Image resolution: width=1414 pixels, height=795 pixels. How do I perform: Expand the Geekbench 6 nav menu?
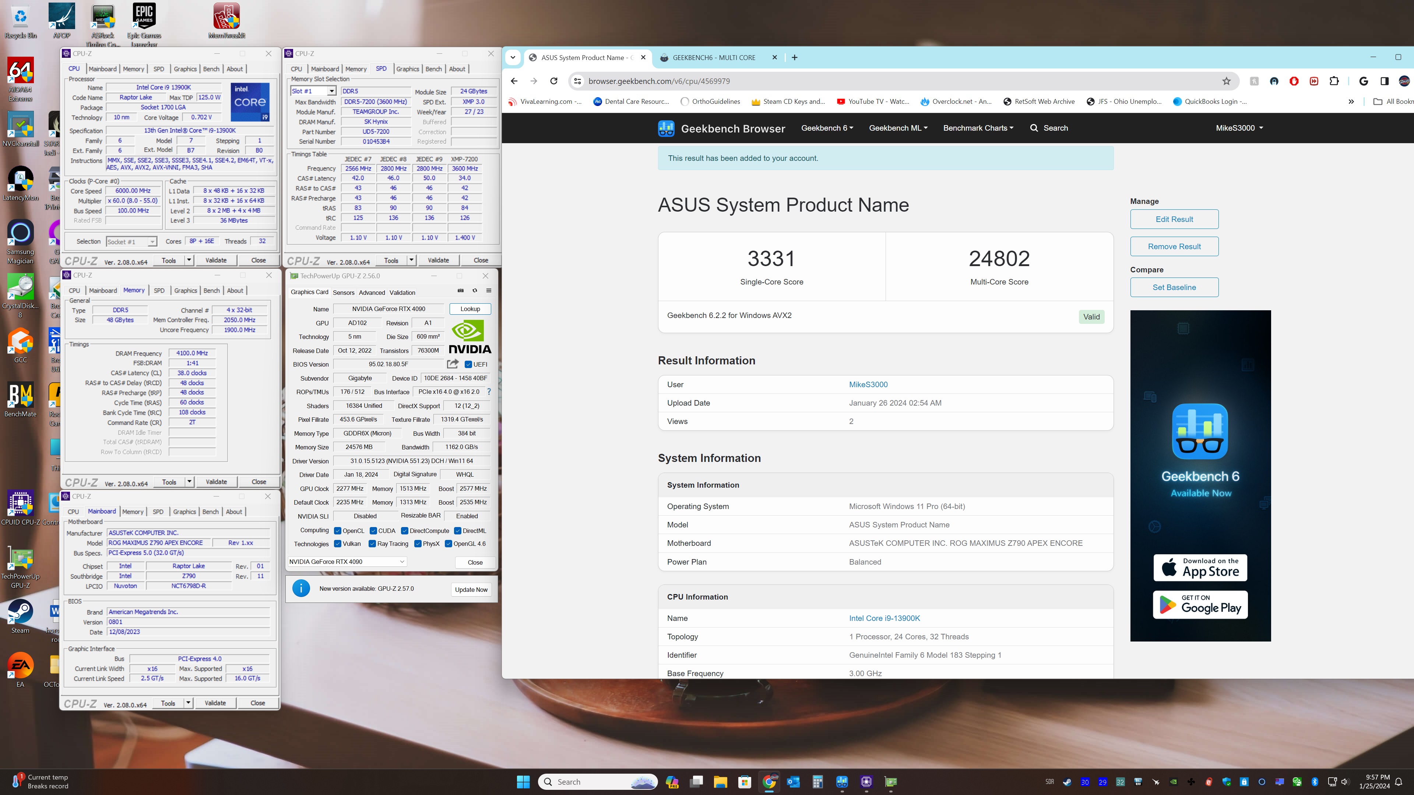click(x=827, y=128)
